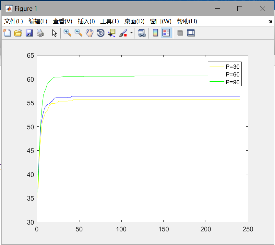Open the 工具(T) menu

[110, 21]
